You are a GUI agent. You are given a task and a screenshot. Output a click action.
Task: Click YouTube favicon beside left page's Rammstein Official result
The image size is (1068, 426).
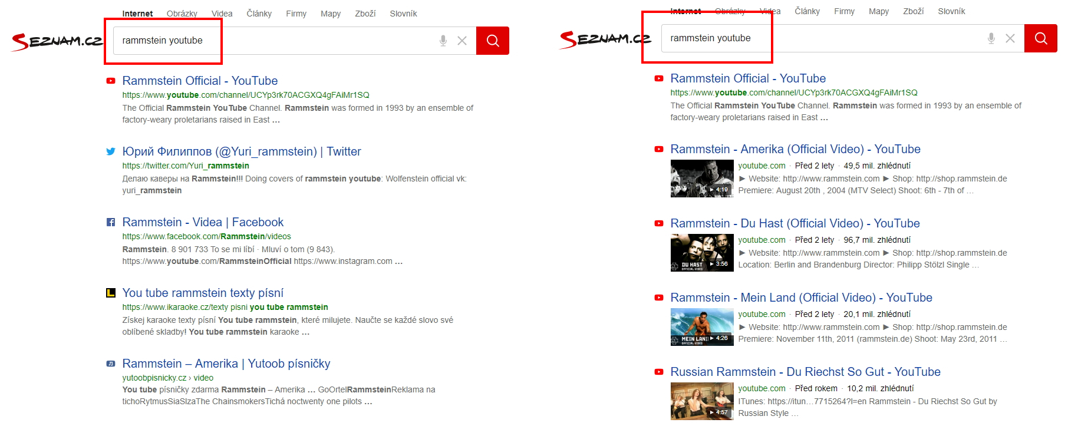111,81
